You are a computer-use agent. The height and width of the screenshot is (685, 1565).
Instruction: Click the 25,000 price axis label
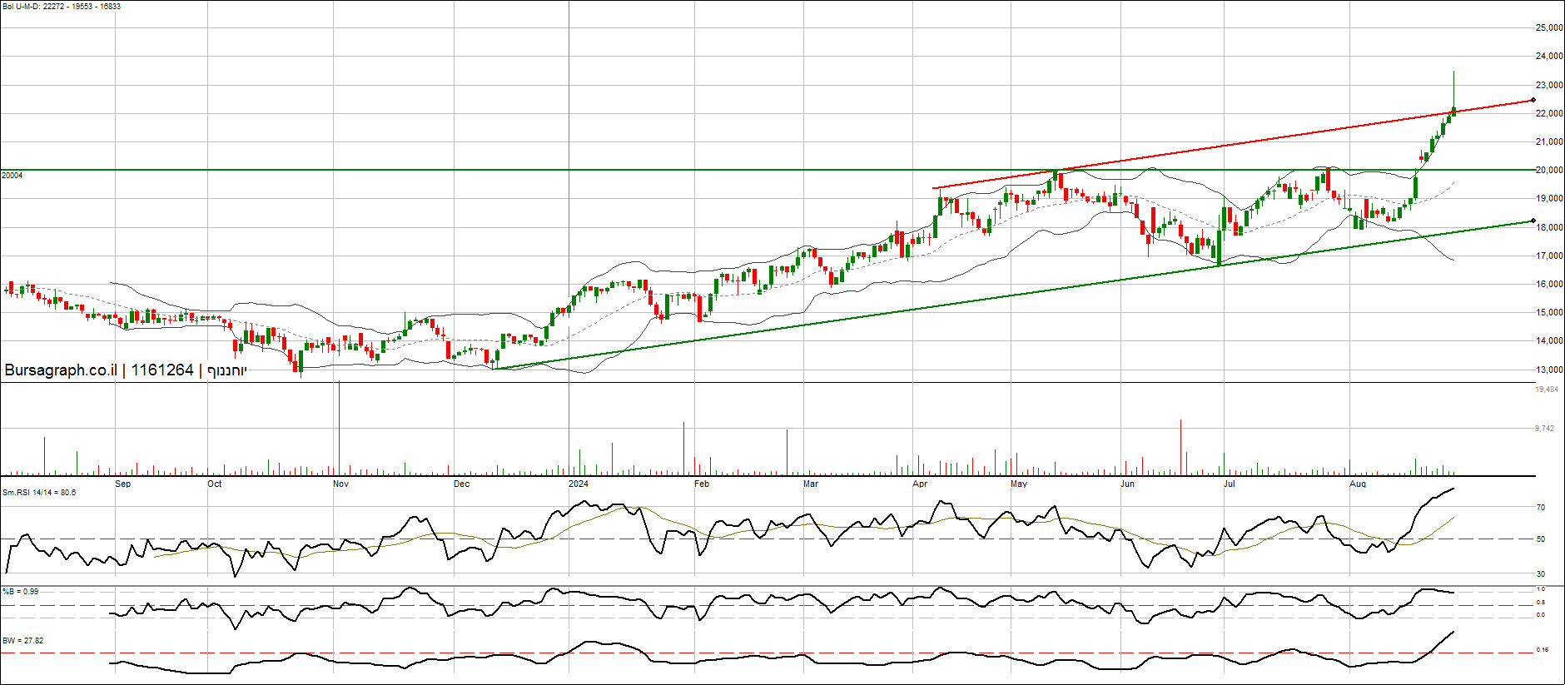pyautogui.click(x=1549, y=28)
